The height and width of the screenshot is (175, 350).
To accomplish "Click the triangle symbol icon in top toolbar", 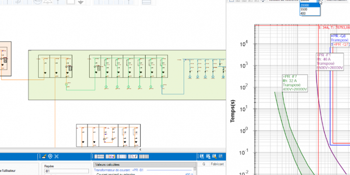I will (x=48, y=2).
